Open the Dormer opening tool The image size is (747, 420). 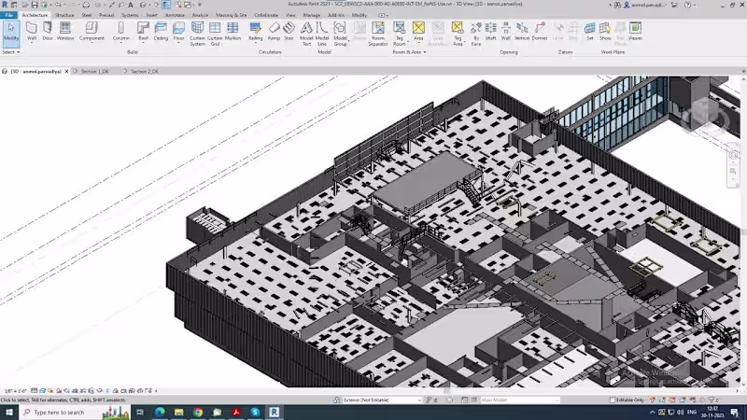540,32
